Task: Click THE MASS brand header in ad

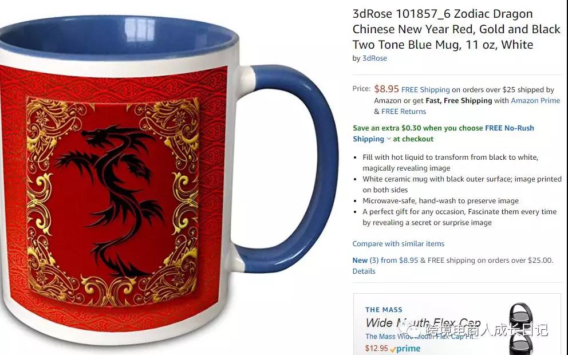Action: [x=384, y=310]
